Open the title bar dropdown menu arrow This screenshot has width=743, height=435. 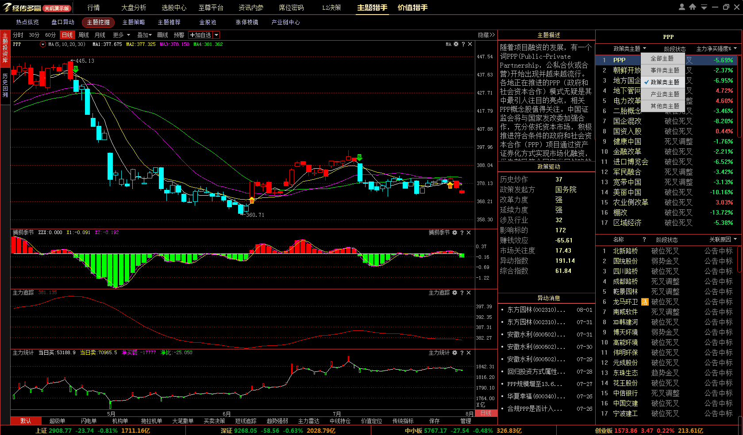[704, 7]
